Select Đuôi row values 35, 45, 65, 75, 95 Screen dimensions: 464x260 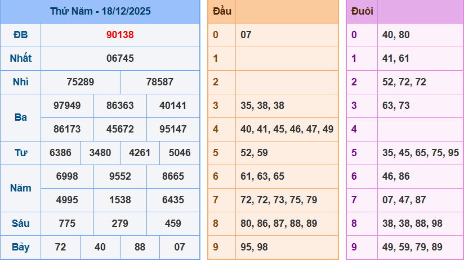point(420,153)
